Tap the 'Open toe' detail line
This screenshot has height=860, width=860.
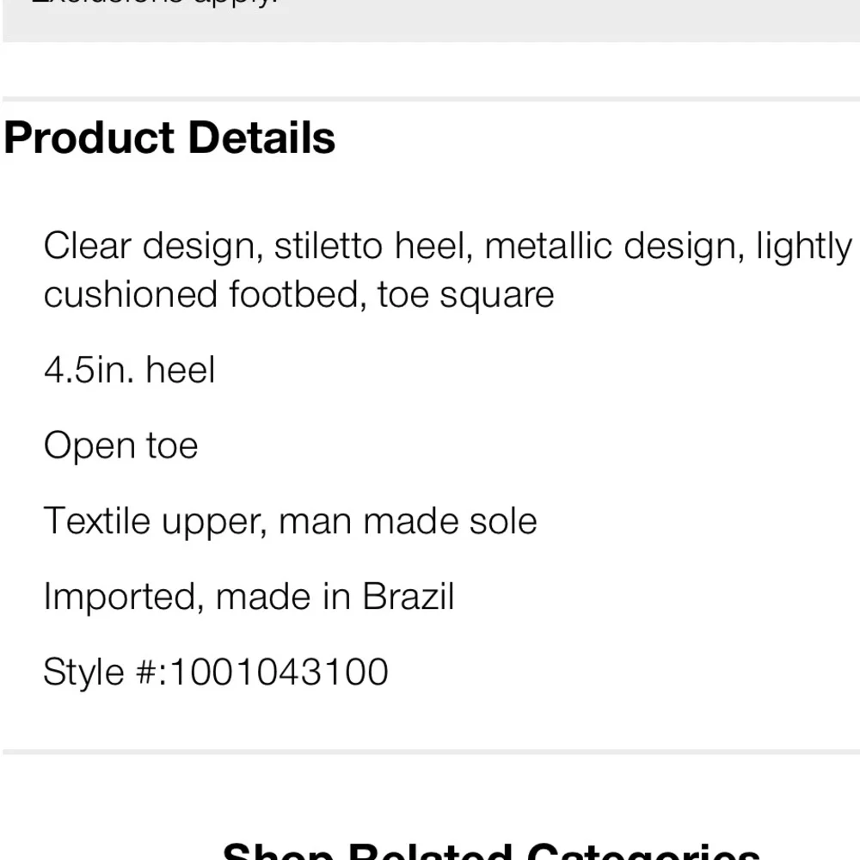[120, 445]
